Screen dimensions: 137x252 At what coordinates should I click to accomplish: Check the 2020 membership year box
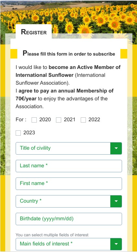(x=34, y=120)
